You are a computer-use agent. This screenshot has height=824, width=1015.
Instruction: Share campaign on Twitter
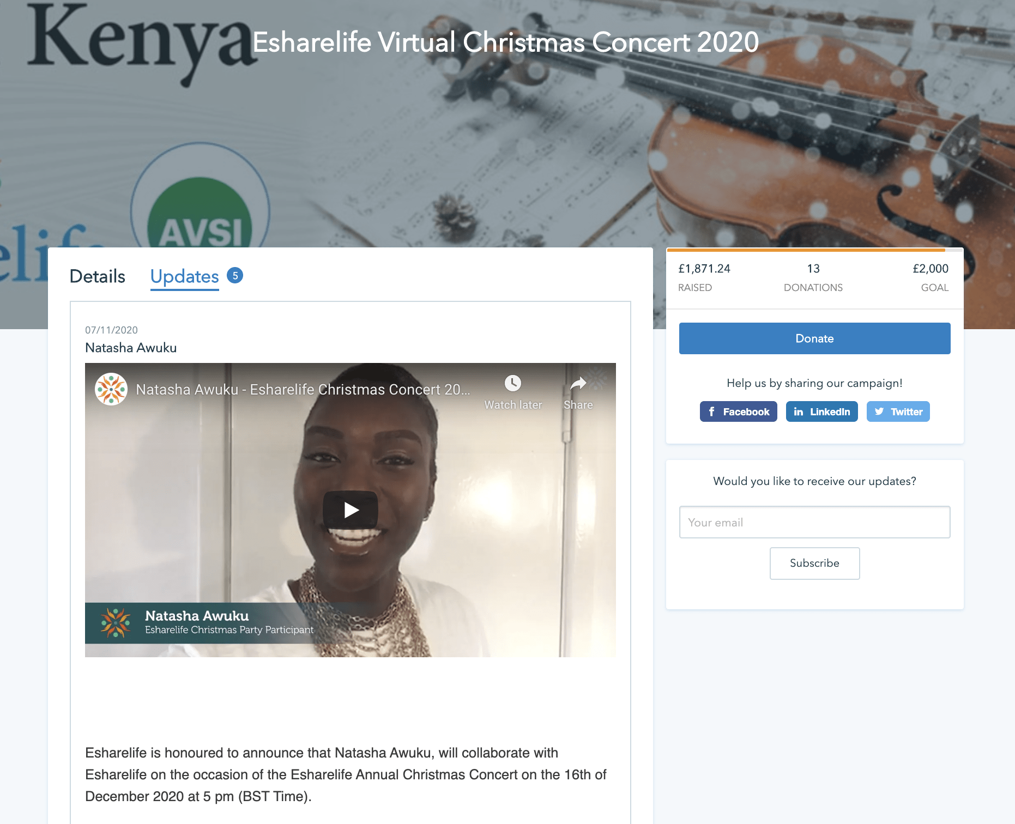(x=898, y=411)
